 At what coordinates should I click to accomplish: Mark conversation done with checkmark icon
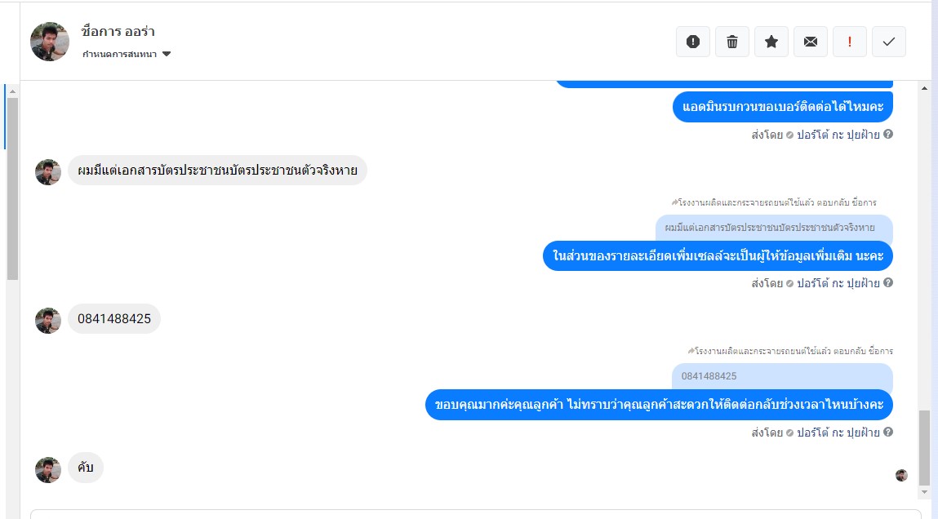[x=889, y=42]
